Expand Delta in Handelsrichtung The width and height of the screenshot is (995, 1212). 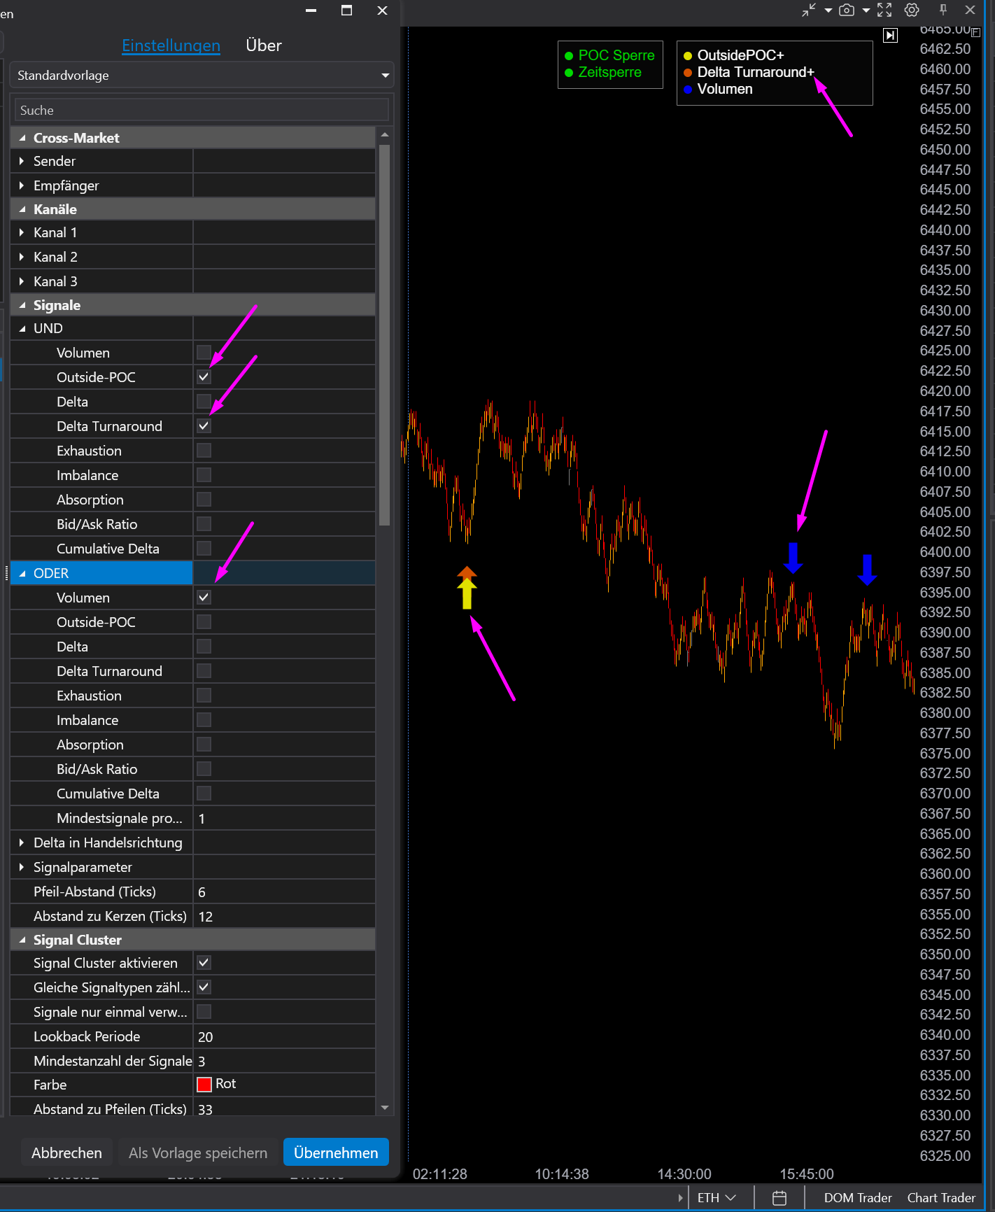[22, 843]
